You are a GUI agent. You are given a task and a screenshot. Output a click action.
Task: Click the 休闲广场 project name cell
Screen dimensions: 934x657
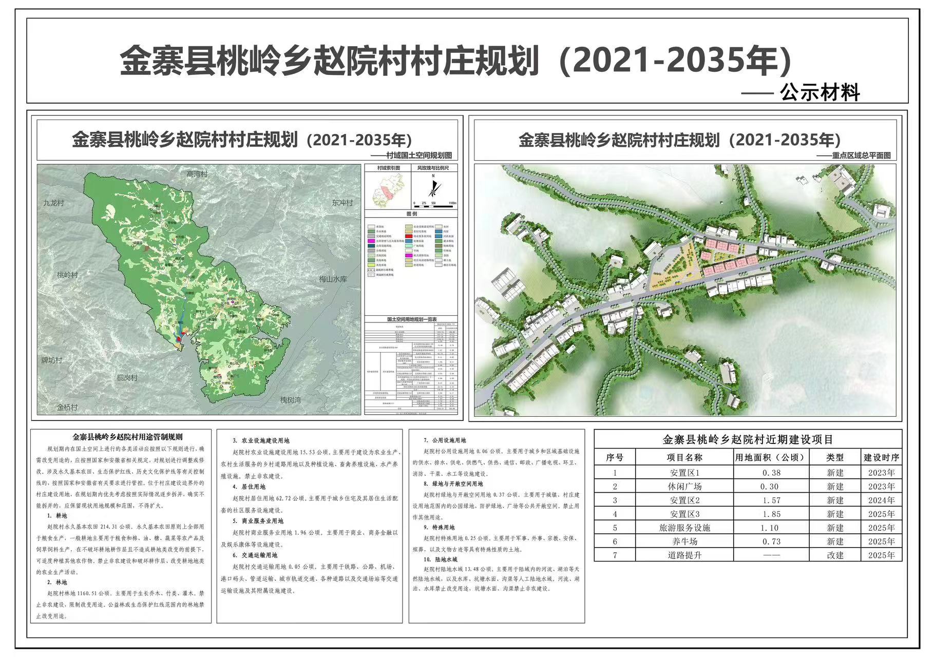685,487
